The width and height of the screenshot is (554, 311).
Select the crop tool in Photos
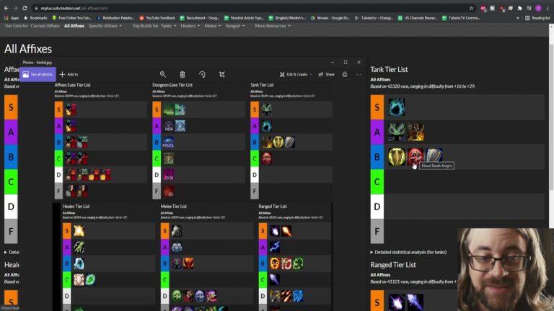tap(222, 74)
